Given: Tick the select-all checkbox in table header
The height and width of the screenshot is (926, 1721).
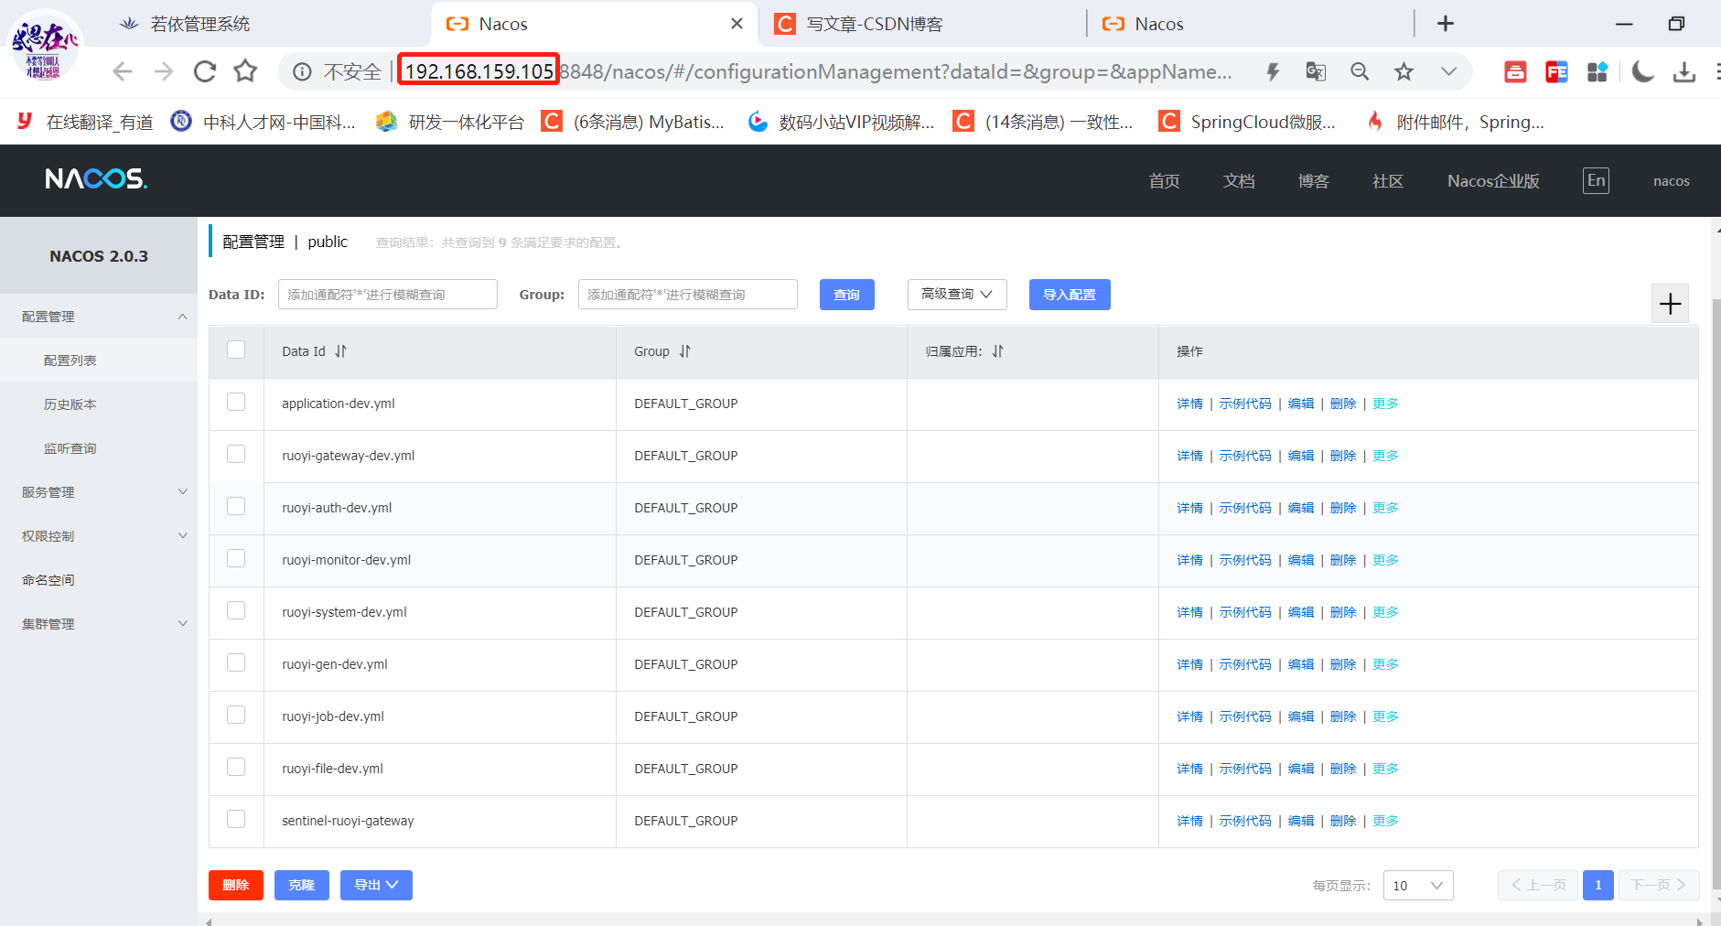Looking at the screenshot, I should (x=236, y=350).
